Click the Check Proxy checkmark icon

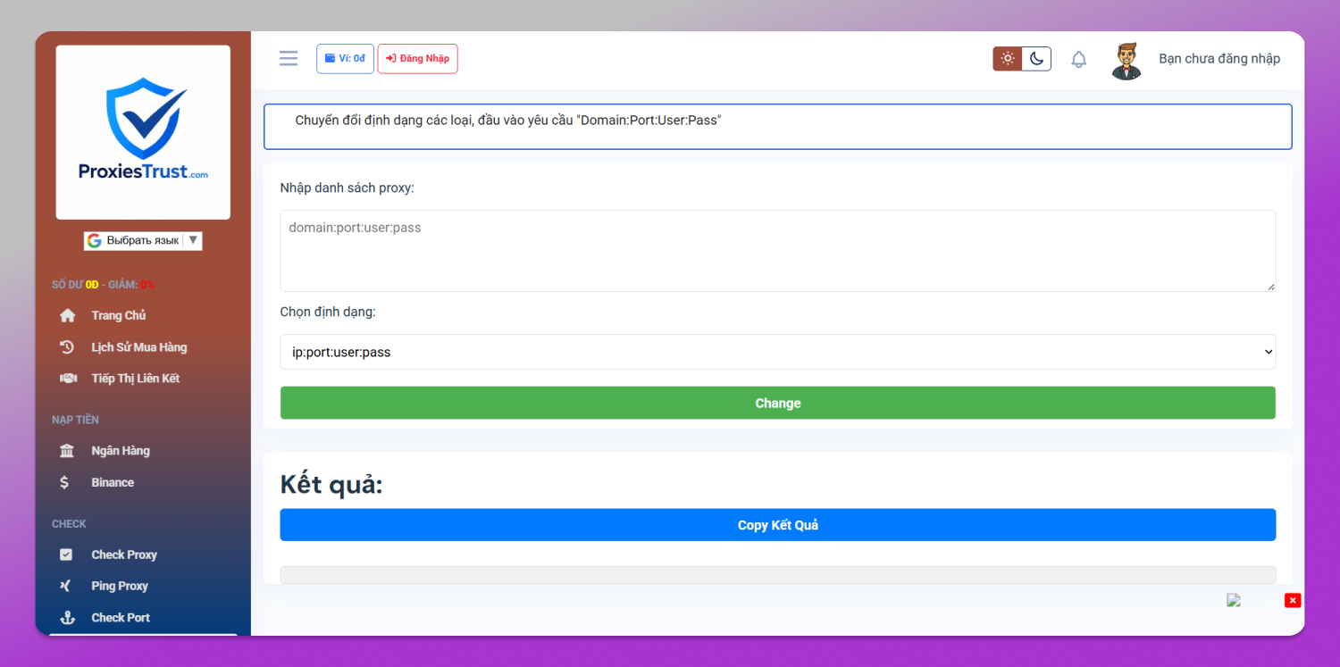(x=66, y=554)
